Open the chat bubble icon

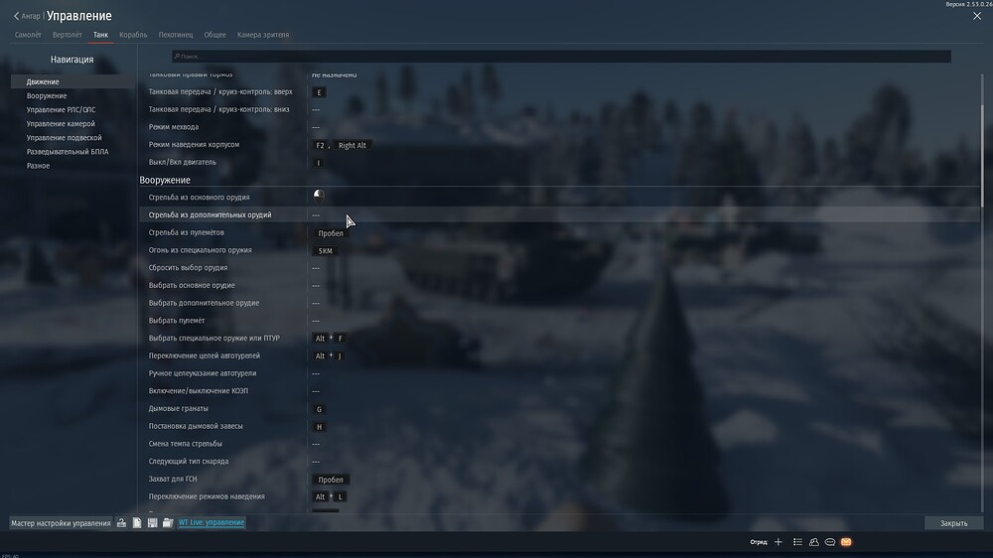[829, 542]
